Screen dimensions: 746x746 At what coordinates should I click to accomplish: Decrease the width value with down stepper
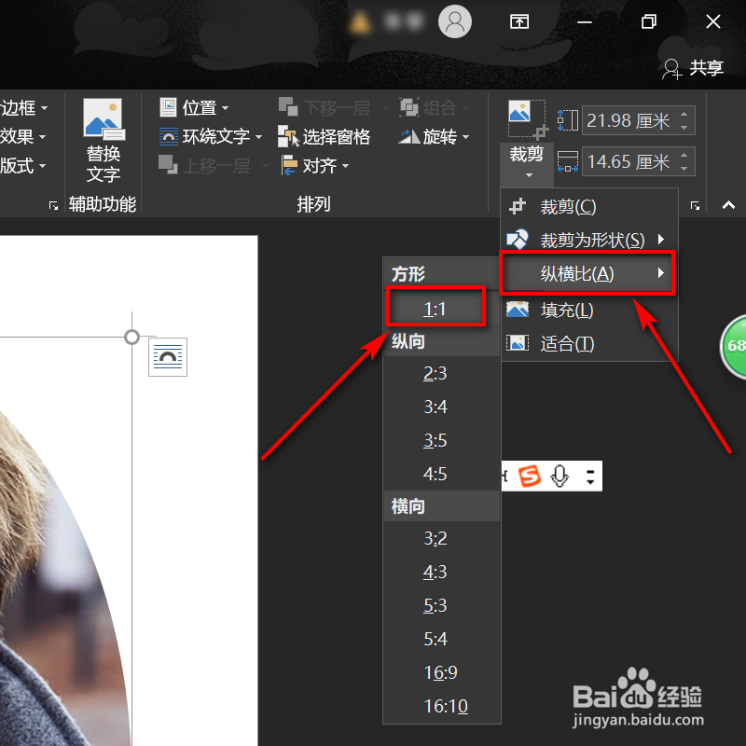coord(684,169)
